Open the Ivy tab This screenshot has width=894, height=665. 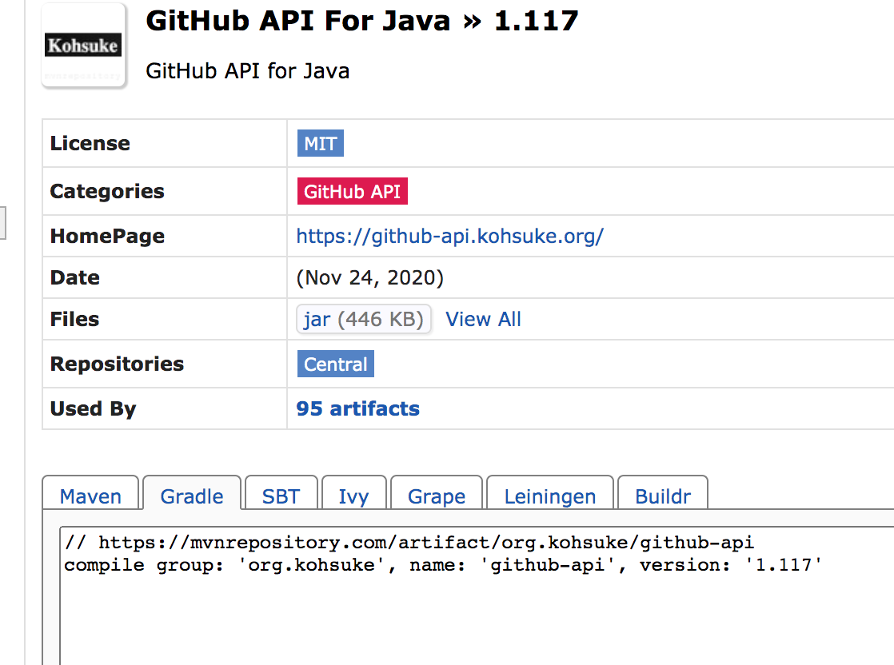coord(354,495)
